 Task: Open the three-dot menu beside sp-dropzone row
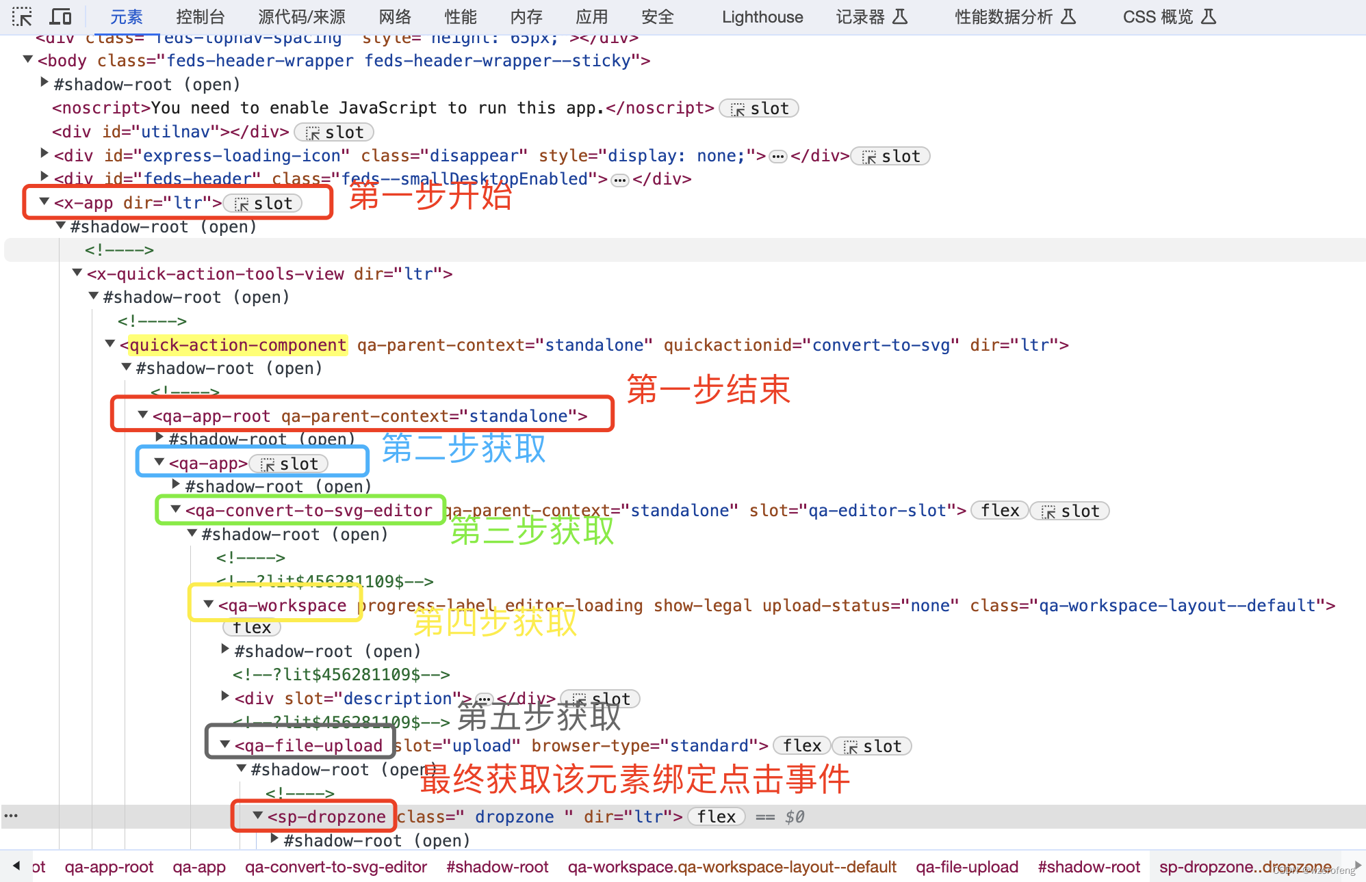pos(11,816)
